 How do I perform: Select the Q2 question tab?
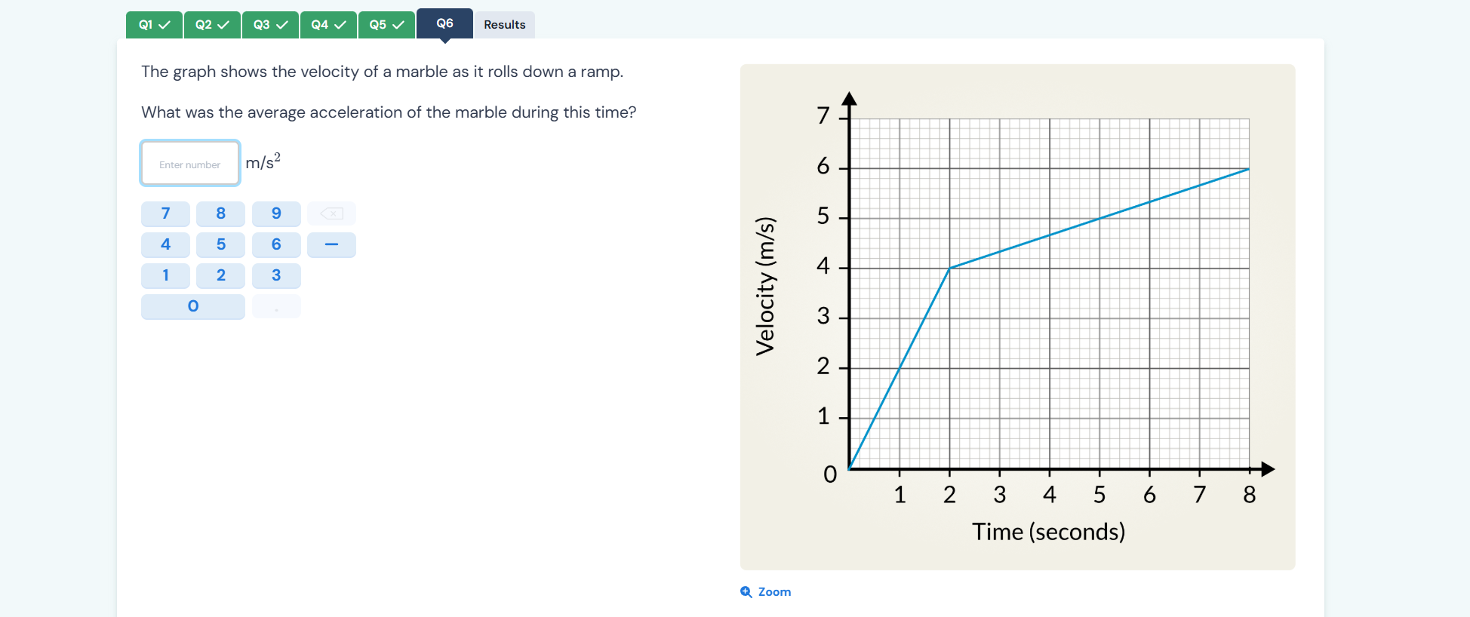point(212,23)
